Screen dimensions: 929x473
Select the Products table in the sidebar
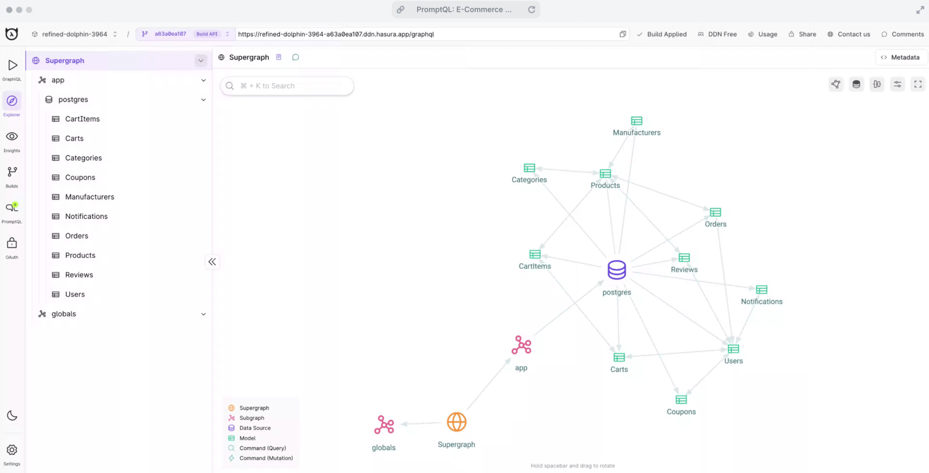[80, 255]
